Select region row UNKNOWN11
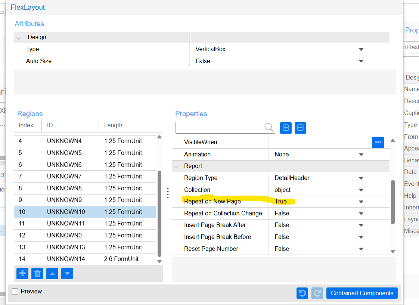Screen dimensions: 419x305 coord(85,224)
